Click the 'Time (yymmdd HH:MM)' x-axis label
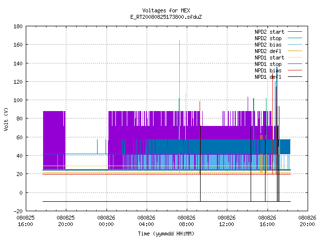The height and width of the screenshot is (238, 317). pyautogui.click(x=166, y=234)
